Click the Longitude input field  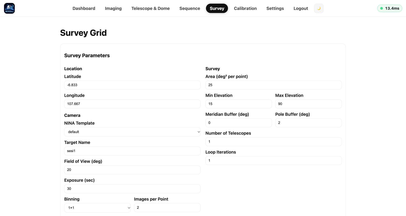[x=132, y=104]
